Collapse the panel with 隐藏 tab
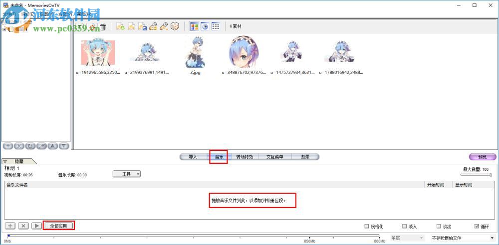The image size is (499, 245). tap(19, 161)
